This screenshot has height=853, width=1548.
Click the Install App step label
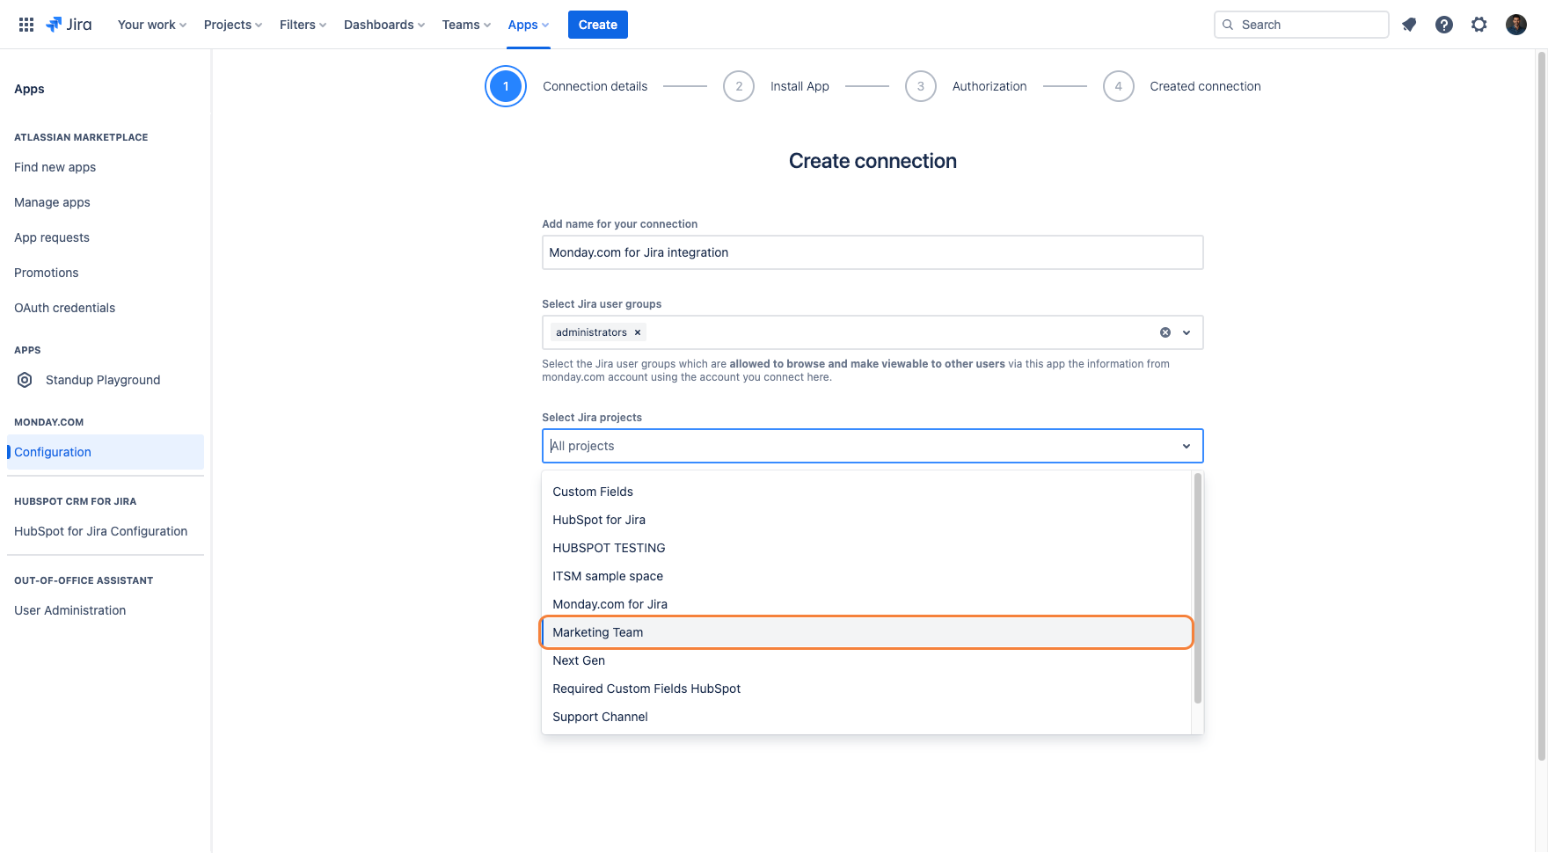click(800, 86)
